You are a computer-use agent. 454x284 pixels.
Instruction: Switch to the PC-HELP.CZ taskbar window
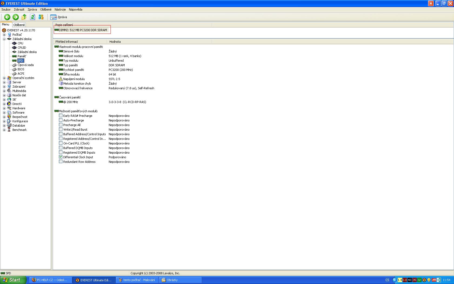tap(50, 280)
